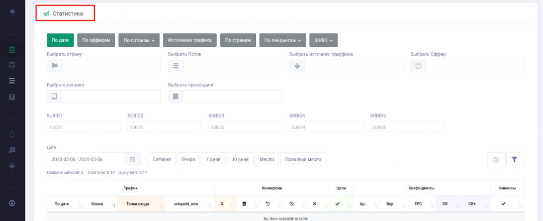Click the SUBID3 input field
The image size is (543, 221).
pyautogui.click(x=245, y=127)
